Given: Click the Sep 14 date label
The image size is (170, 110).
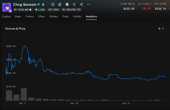Looking at the screenshot, I should 74,103.
